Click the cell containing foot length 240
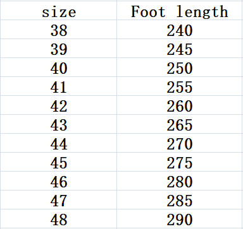The image size is (243, 229). click(179, 30)
